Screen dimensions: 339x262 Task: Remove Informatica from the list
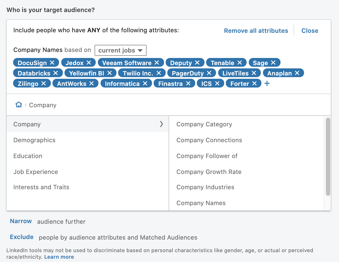click(x=145, y=83)
